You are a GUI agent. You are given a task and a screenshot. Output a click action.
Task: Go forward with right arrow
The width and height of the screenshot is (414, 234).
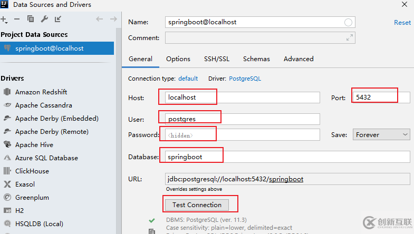113,19
